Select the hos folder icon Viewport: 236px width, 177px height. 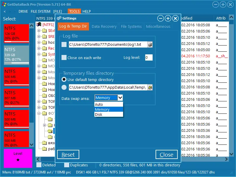(44, 43)
